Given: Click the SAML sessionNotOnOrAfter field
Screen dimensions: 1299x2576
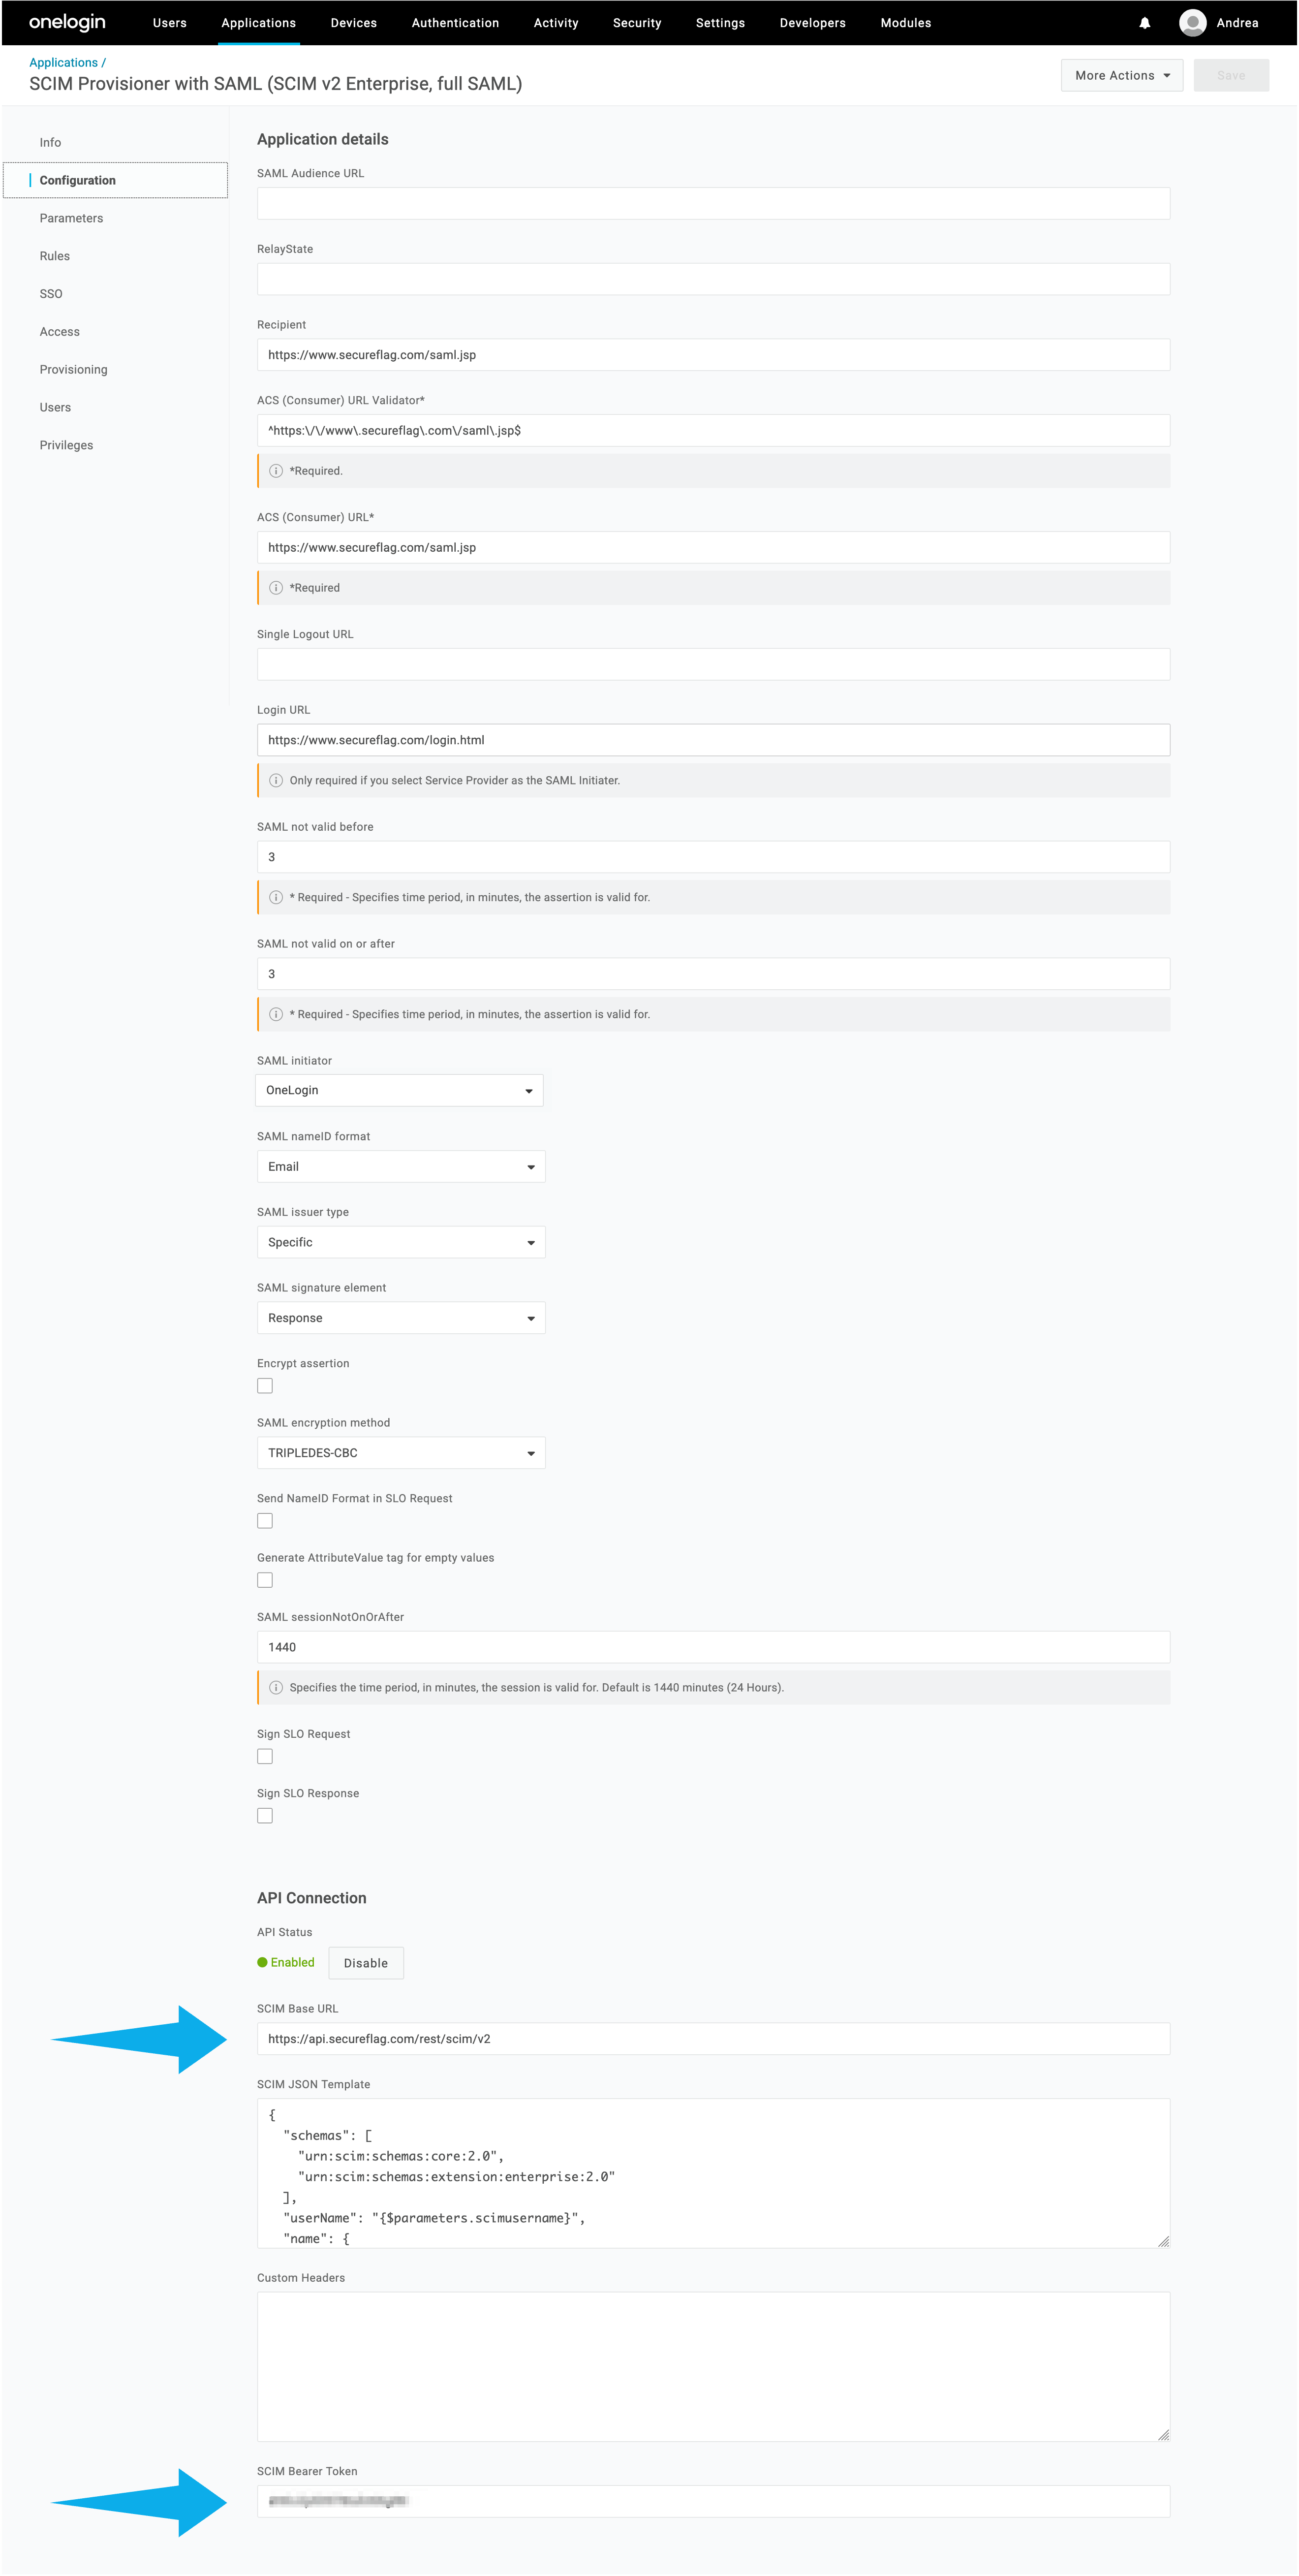Looking at the screenshot, I should (713, 1647).
